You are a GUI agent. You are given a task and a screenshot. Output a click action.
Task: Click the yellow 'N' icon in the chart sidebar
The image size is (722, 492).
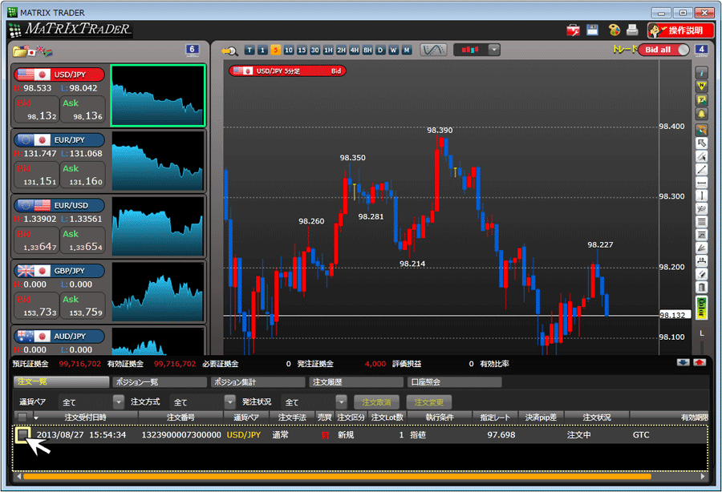701,86
